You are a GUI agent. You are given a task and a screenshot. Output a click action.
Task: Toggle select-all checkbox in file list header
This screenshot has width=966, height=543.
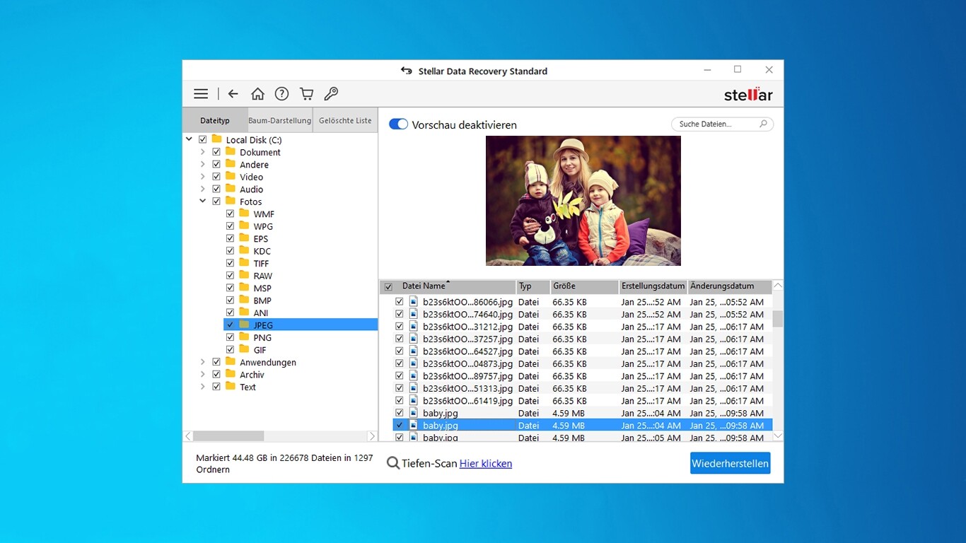[x=388, y=287]
